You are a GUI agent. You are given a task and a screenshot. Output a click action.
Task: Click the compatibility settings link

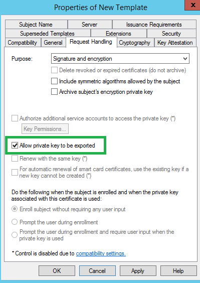[x=101, y=253]
